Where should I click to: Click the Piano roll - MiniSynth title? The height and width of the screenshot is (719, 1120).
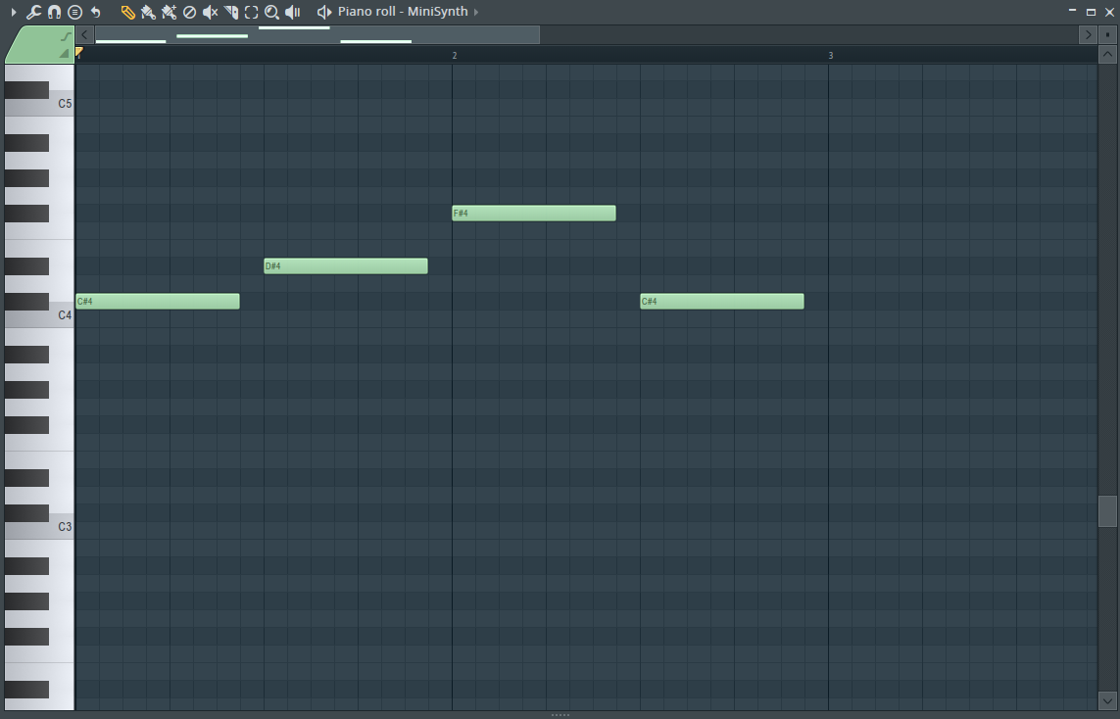point(403,12)
